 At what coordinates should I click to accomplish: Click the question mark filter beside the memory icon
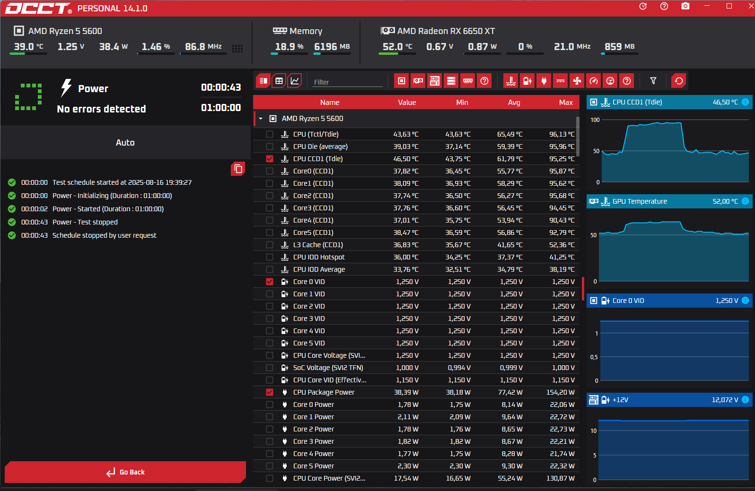tap(484, 81)
